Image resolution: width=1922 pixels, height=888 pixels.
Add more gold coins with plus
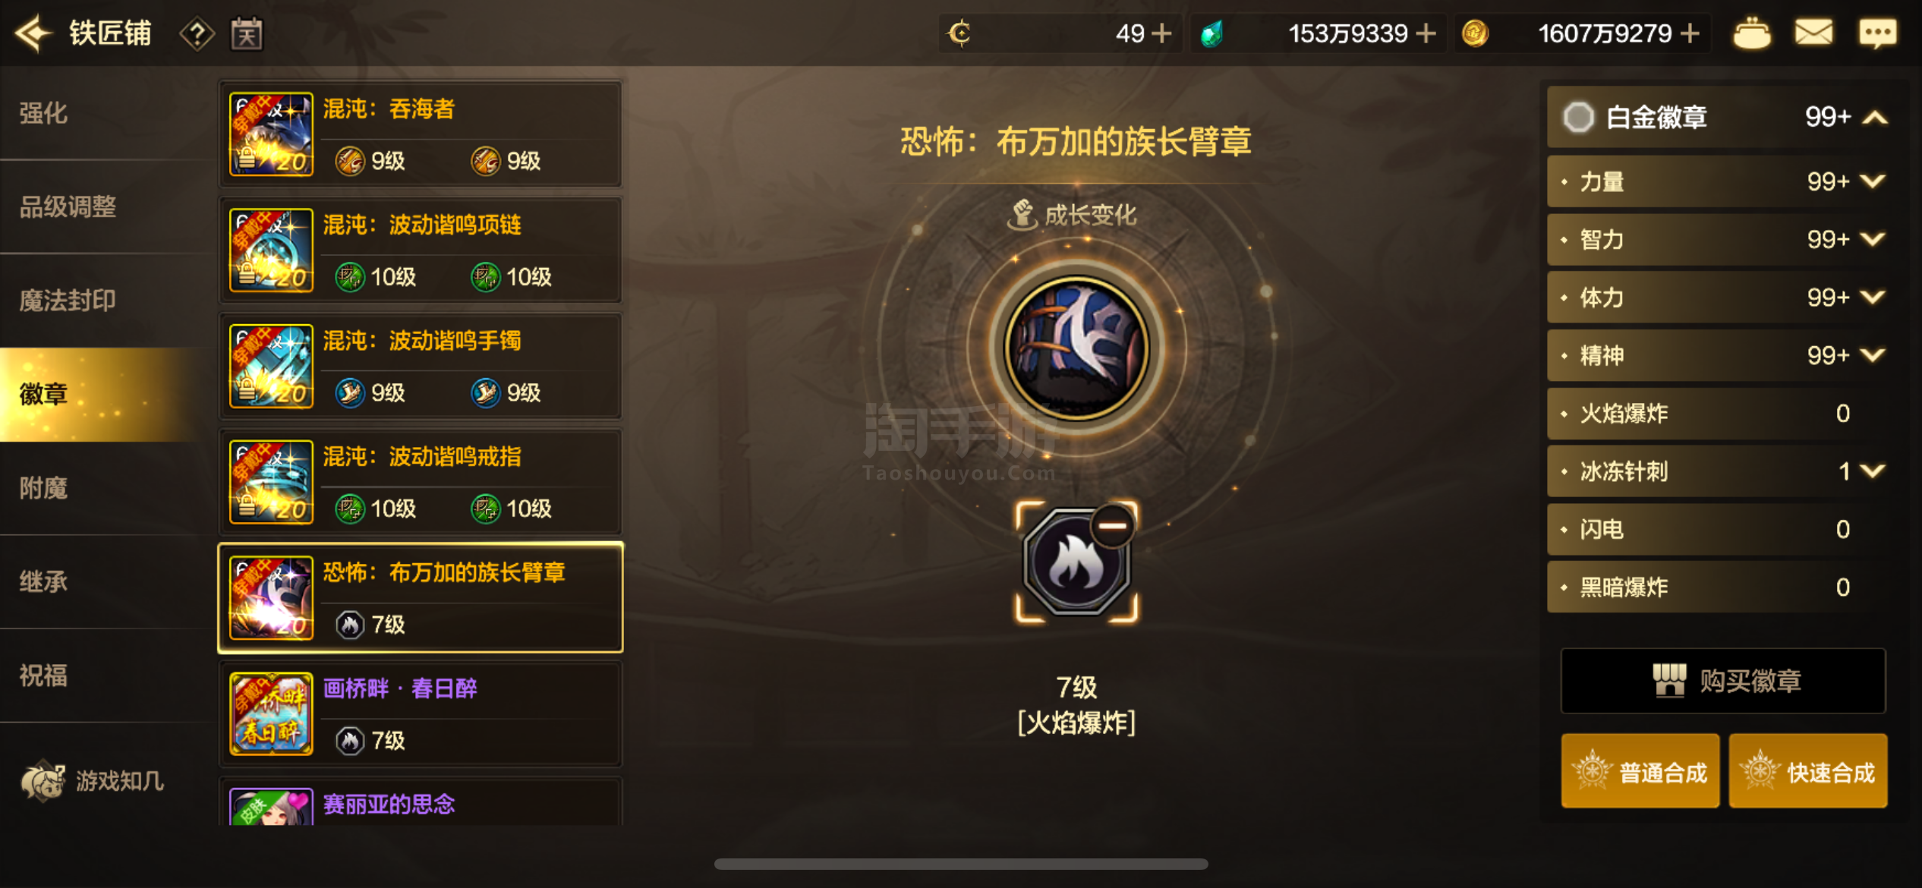click(x=1690, y=34)
